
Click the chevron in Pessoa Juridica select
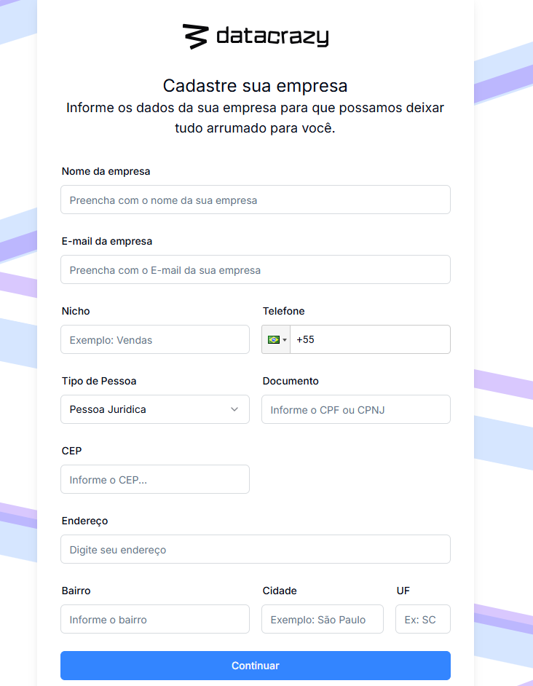(x=234, y=409)
